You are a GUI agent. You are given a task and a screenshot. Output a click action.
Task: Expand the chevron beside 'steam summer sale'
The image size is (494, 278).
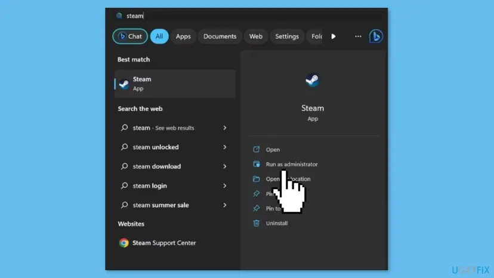(x=225, y=205)
